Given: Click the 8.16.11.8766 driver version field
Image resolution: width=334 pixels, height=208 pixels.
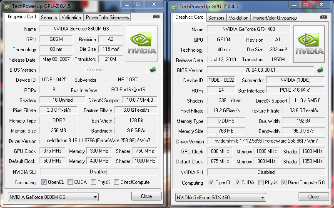Looking at the screenshot, I should click(98, 140).
